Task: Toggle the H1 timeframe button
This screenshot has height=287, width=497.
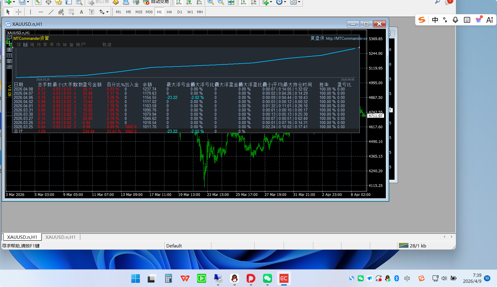Action: point(159,12)
